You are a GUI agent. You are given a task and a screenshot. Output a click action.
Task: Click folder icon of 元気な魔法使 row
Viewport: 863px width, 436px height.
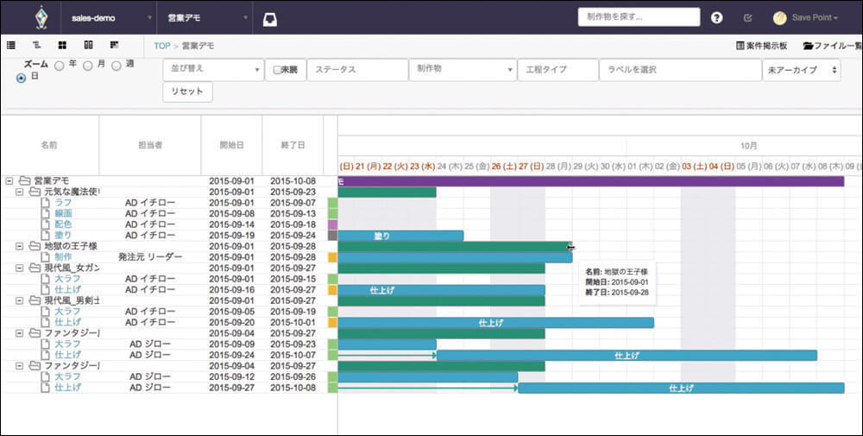pyautogui.click(x=35, y=192)
